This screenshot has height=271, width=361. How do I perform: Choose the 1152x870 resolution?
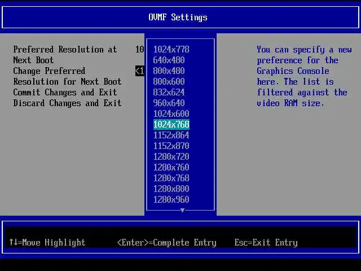[171, 146]
